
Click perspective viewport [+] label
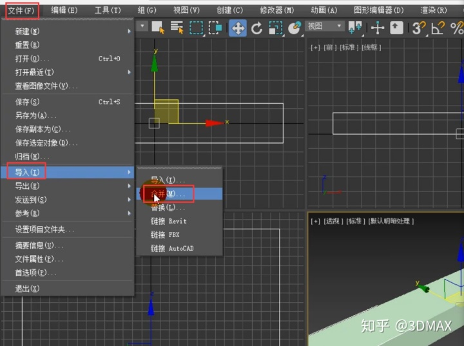tap(315, 221)
